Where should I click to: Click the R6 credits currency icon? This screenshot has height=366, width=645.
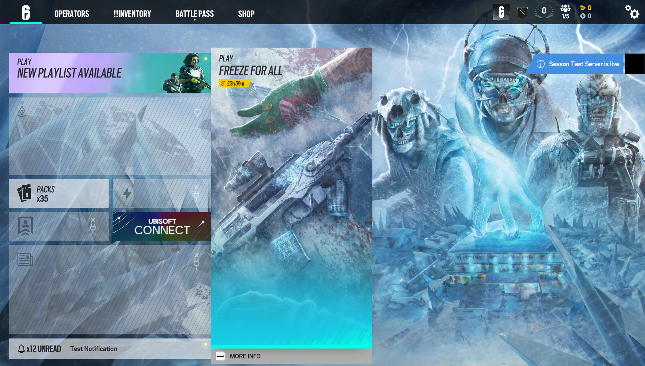coord(583,8)
